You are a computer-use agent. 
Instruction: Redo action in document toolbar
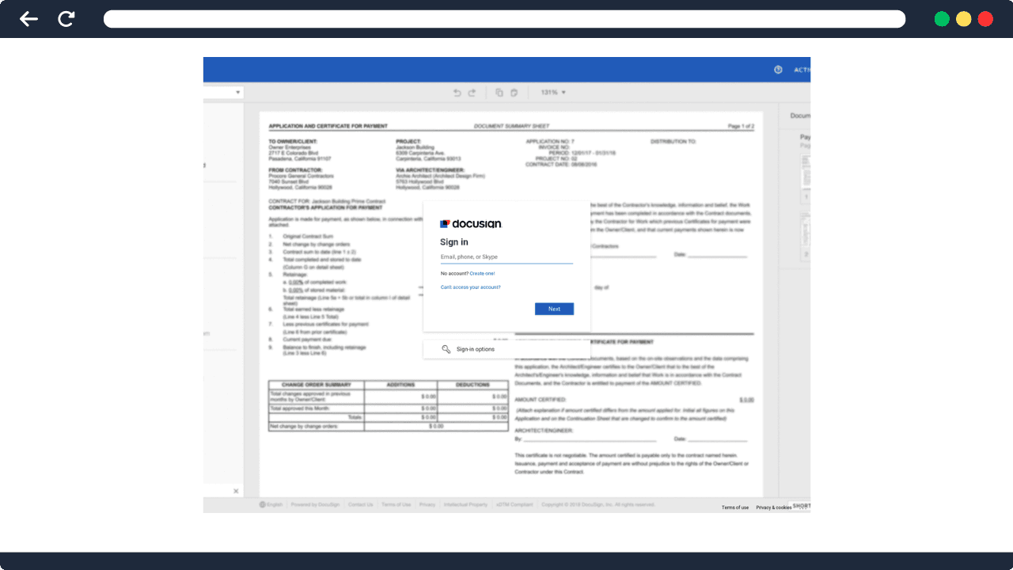tap(472, 93)
